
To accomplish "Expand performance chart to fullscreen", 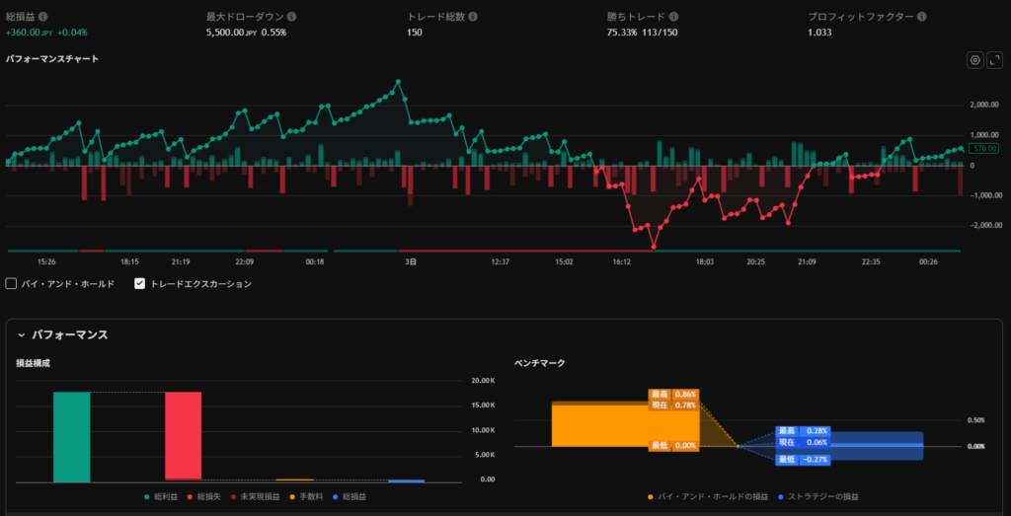I will click(x=995, y=59).
